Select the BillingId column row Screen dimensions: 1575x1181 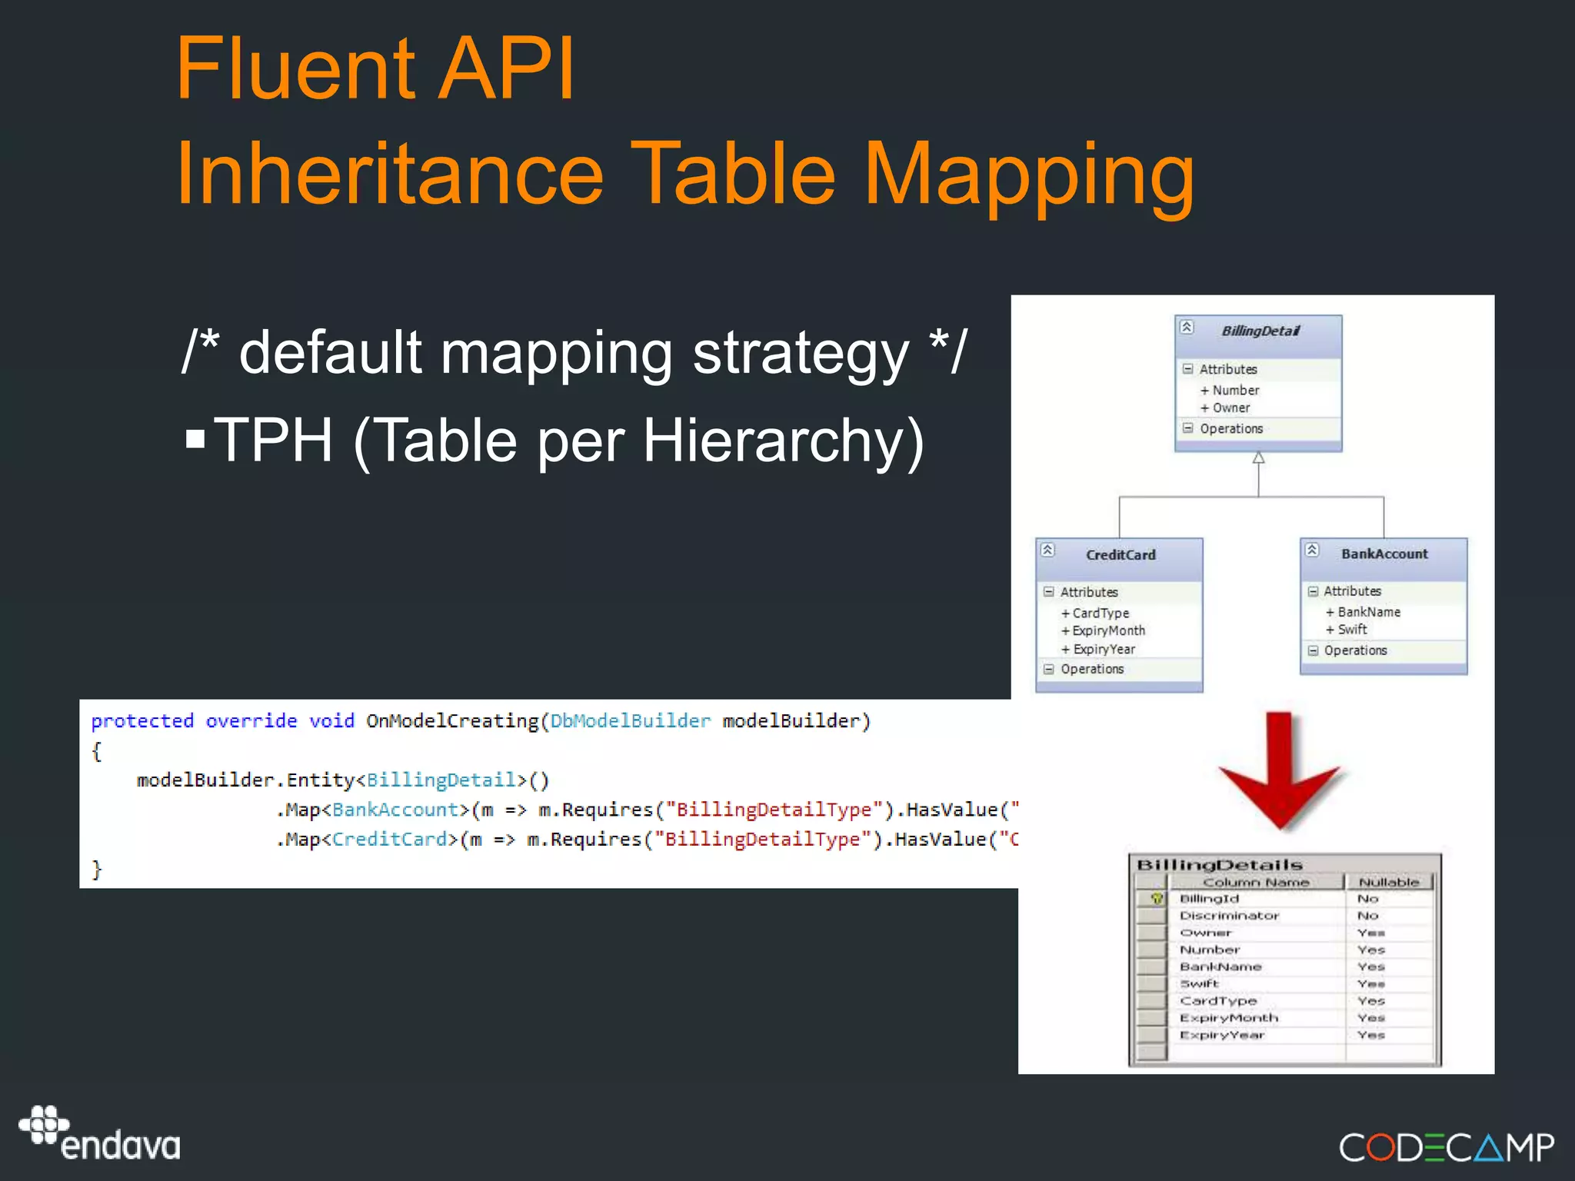pos(1284,899)
